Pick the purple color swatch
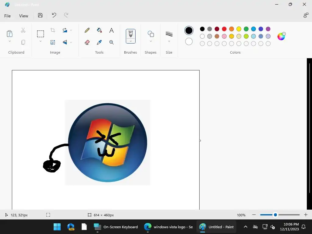This screenshot has height=234, width=312. (x=268, y=29)
